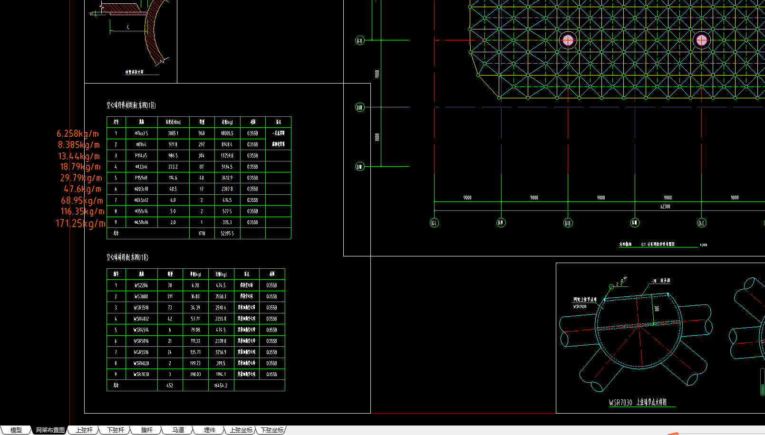Click the WSR5016 ball spec cell

[141, 341]
